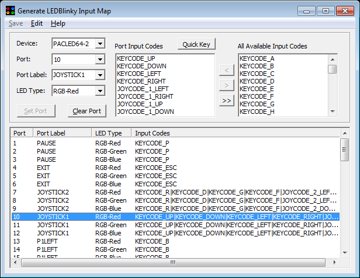The image size is (360, 278).
Task: Click the Set Port button
Action: 36,111
